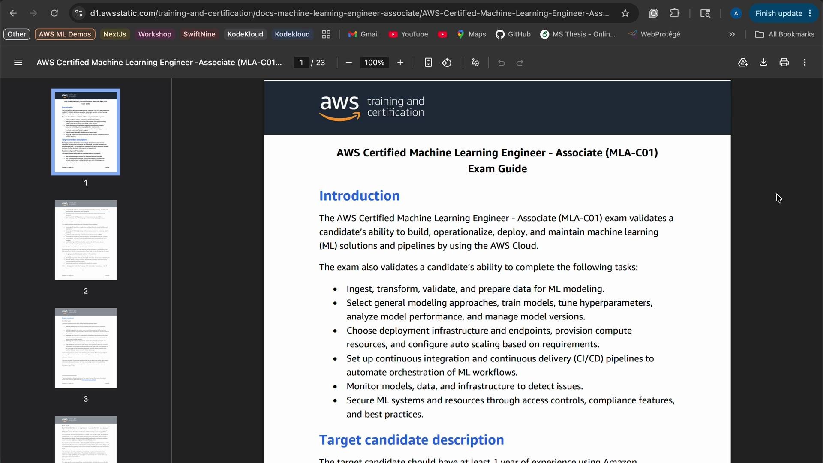The height and width of the screenshot is (463, 823).
Task: Open site information icon in address bar
Action: pyautogui.click(x=79, y=13)
